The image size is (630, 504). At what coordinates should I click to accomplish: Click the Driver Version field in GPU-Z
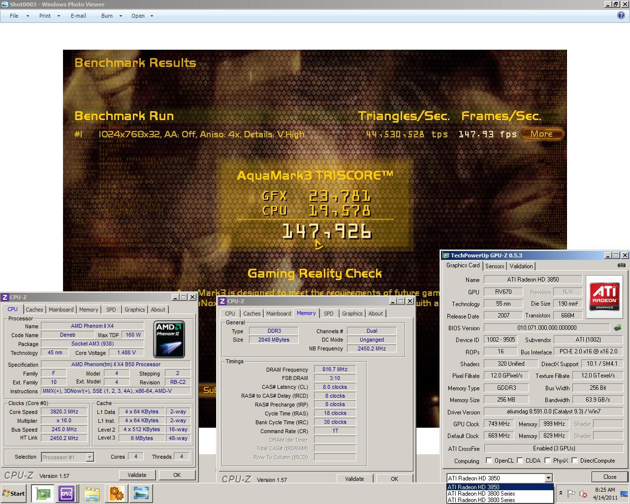[554, 411]
